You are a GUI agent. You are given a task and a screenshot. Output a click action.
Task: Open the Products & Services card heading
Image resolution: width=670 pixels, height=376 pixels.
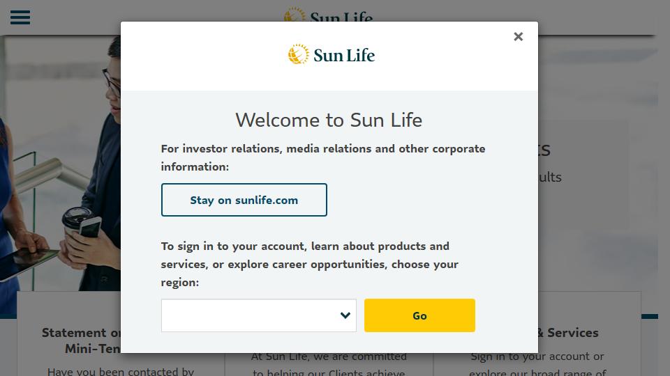pyautogui.click(x=568, y=333)
